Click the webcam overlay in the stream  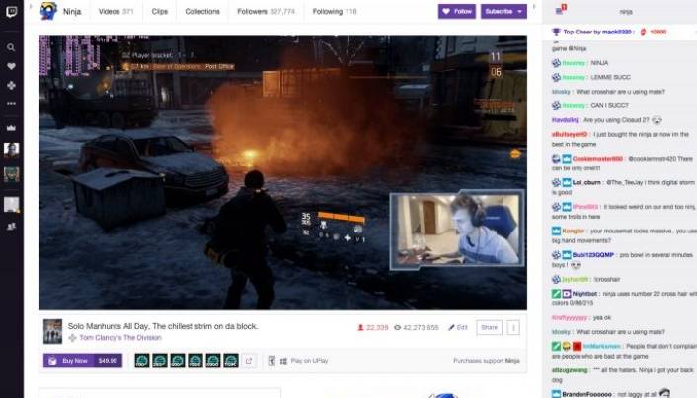pyautogui.click(x=457, y=231)
